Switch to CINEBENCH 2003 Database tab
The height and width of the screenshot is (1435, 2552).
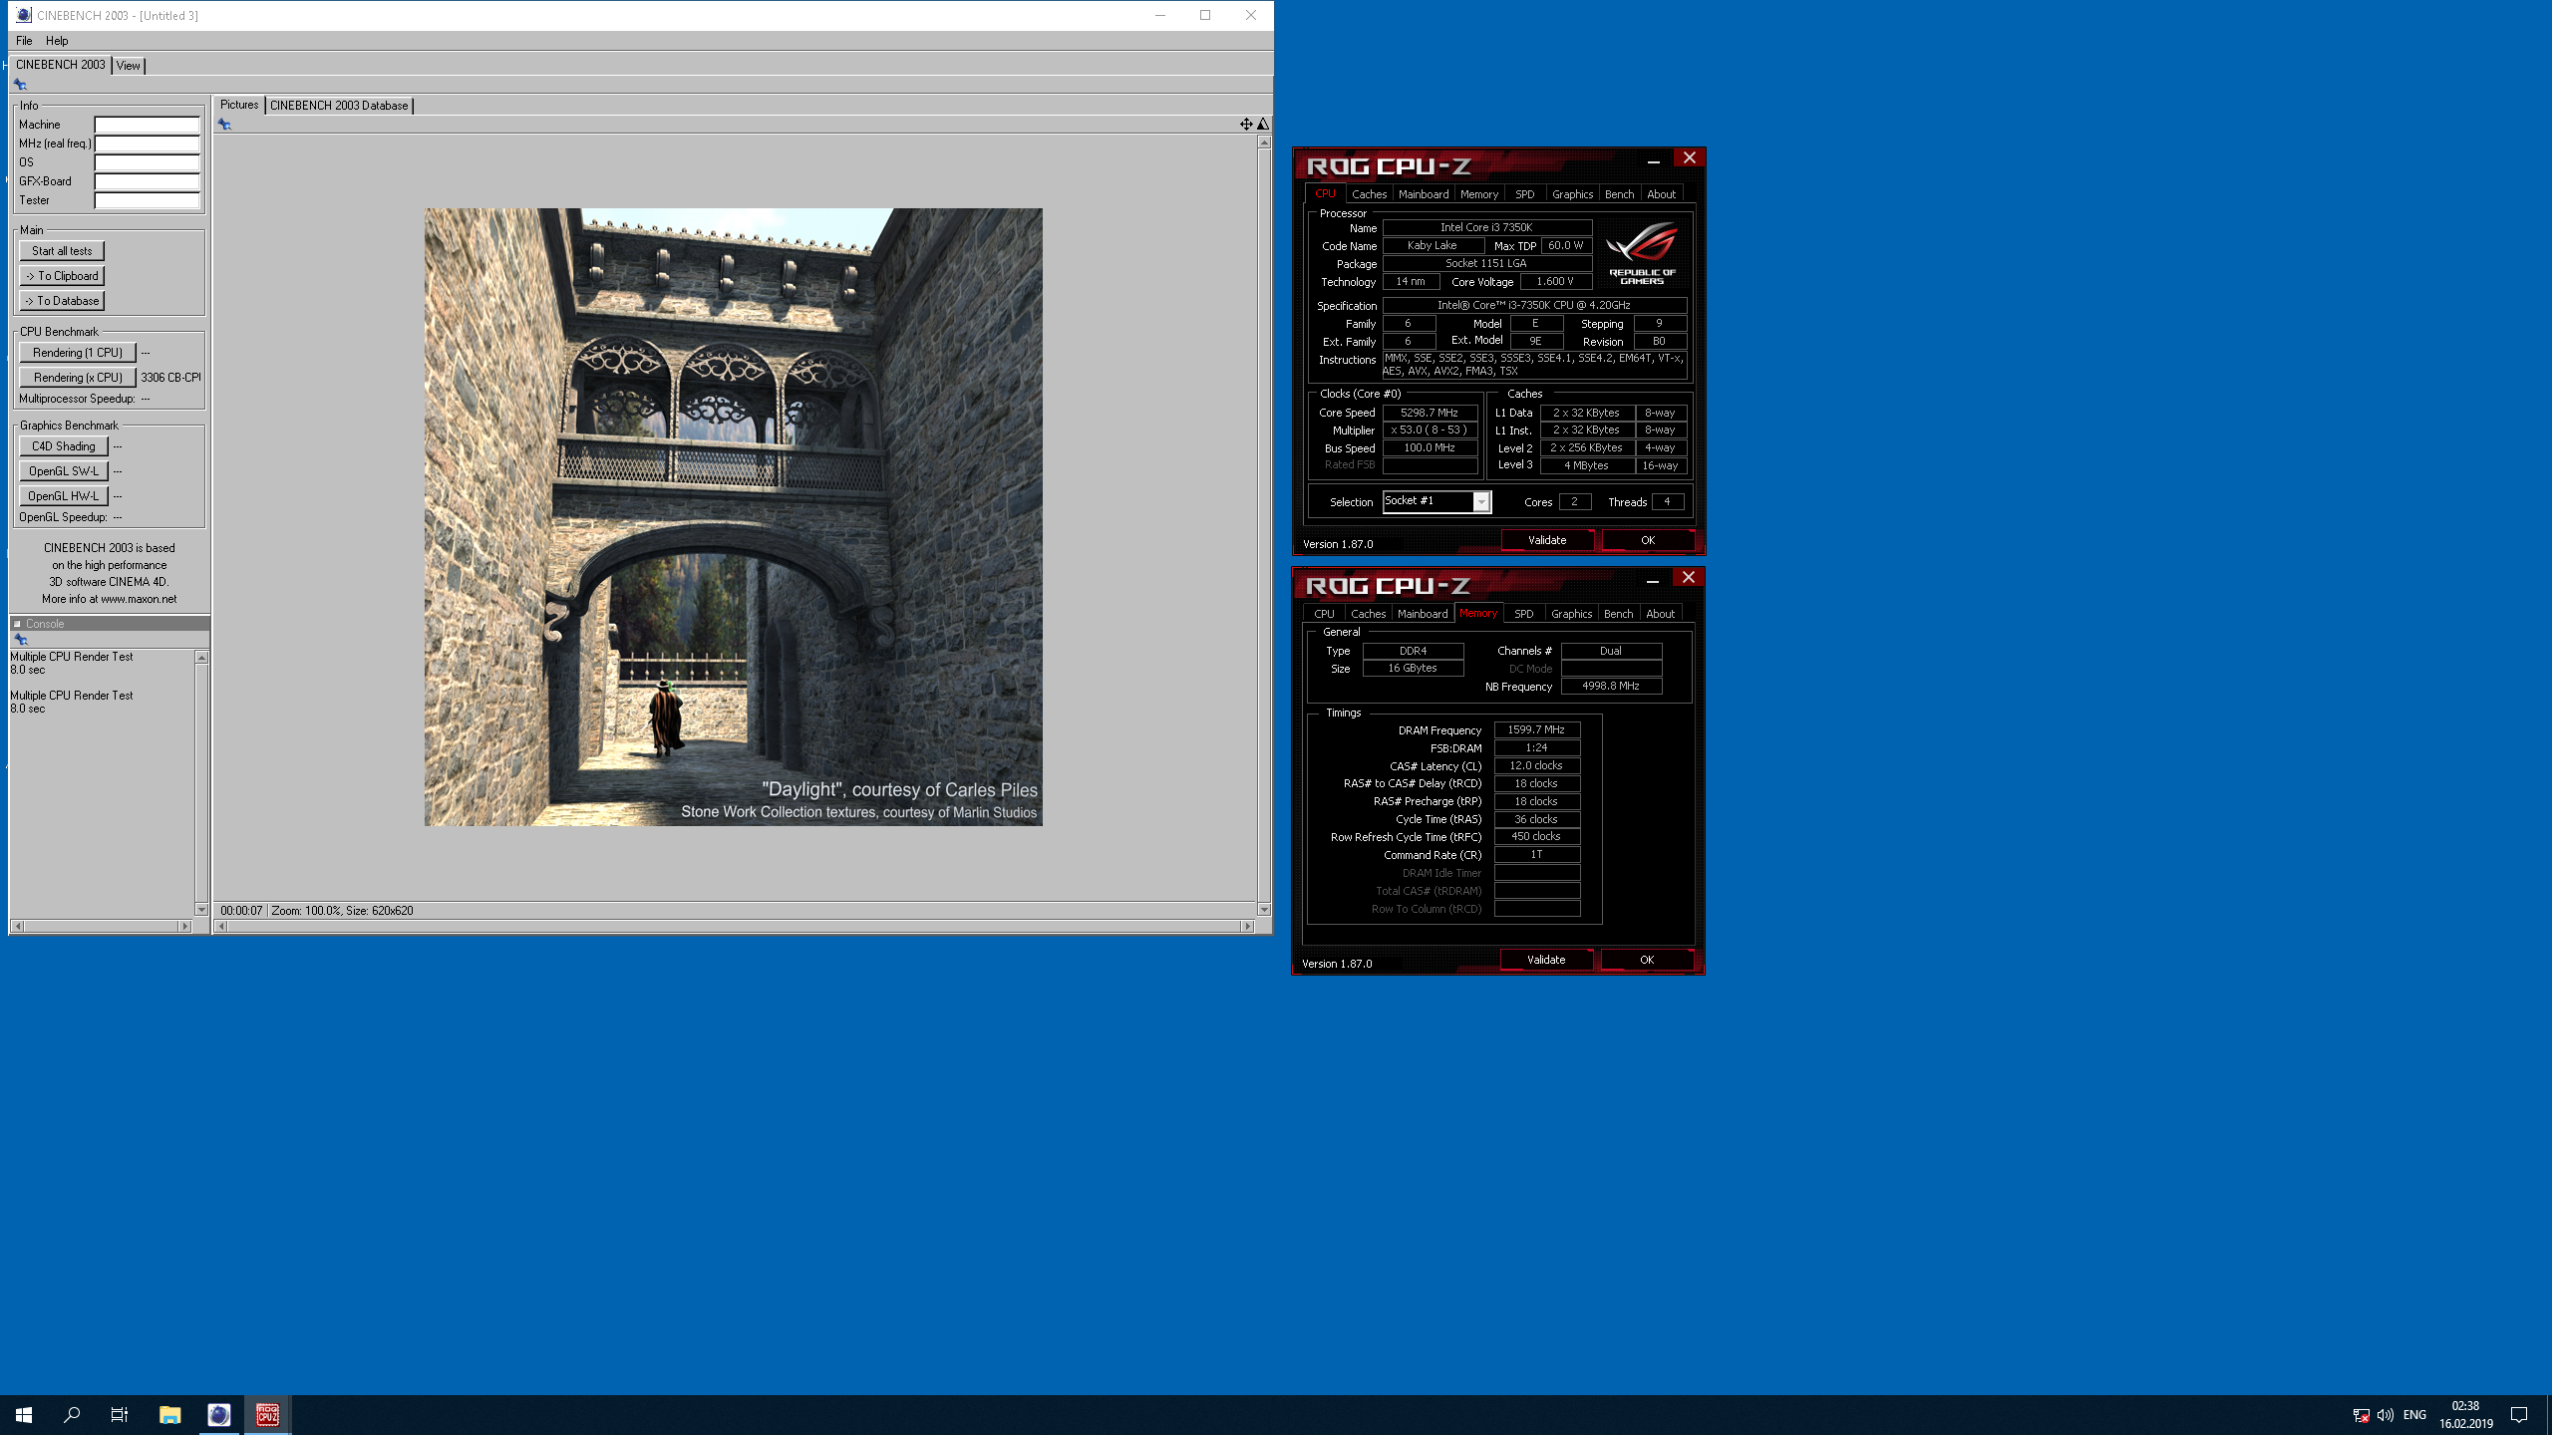click(x=339, y=106)
